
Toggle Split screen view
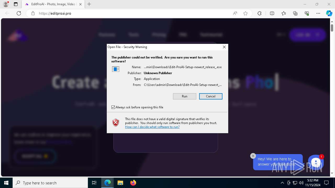point(272,13)
